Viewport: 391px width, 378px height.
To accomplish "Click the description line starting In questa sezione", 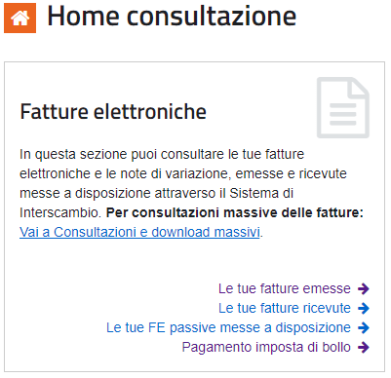I will pyautogui.click(x=162, y=154).
